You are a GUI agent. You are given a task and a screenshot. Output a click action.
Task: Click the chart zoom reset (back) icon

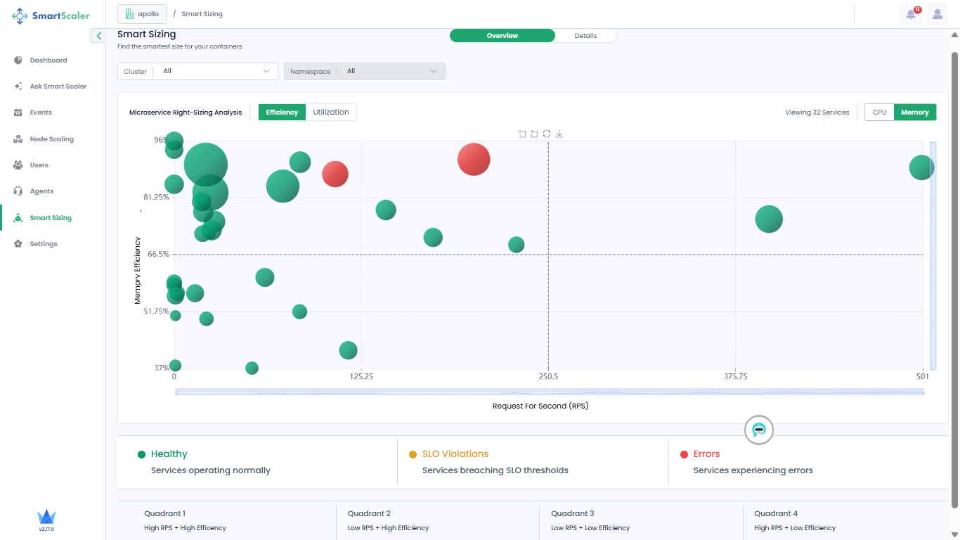pyautogui.click(x=534, y=134)
